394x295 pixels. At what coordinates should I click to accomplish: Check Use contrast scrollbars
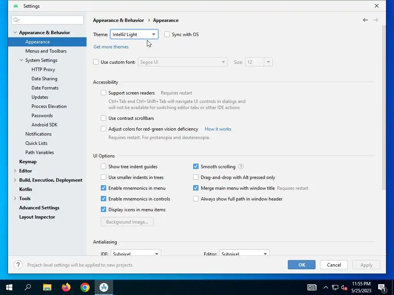[104, 118]
